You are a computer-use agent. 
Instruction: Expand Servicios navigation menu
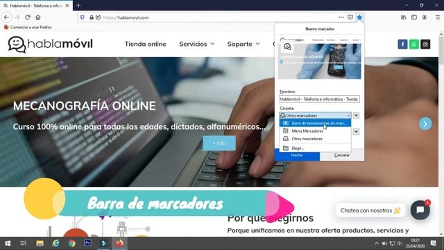196,44
